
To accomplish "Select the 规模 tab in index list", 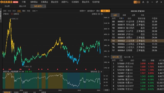I will (x=124, y=15).
